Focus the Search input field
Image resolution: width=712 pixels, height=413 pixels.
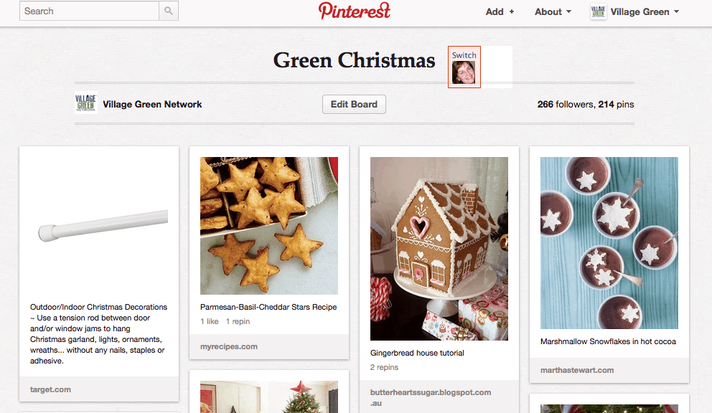[x=90, y=11]
